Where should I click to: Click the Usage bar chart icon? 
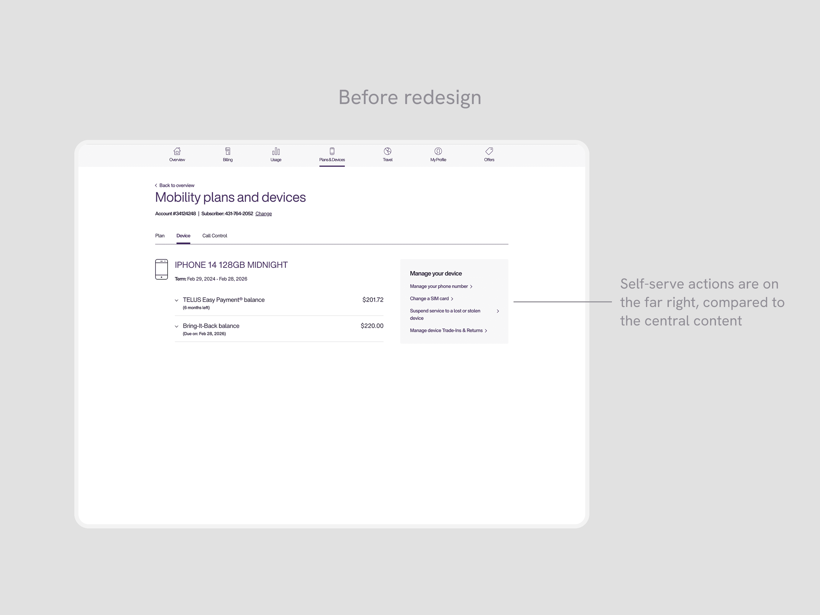coord(276,151)
